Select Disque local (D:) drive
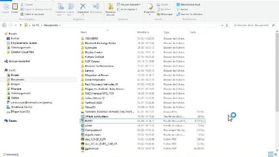 18,112
